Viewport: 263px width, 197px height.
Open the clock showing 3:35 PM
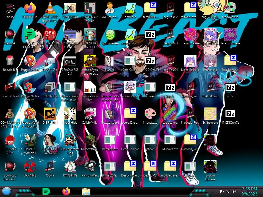click(249, 191)
